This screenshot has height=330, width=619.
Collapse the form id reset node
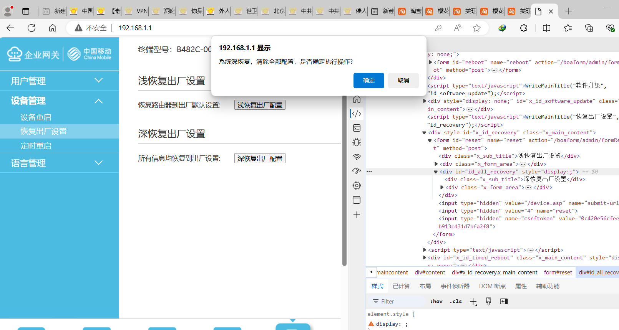[x=430, y=140]
